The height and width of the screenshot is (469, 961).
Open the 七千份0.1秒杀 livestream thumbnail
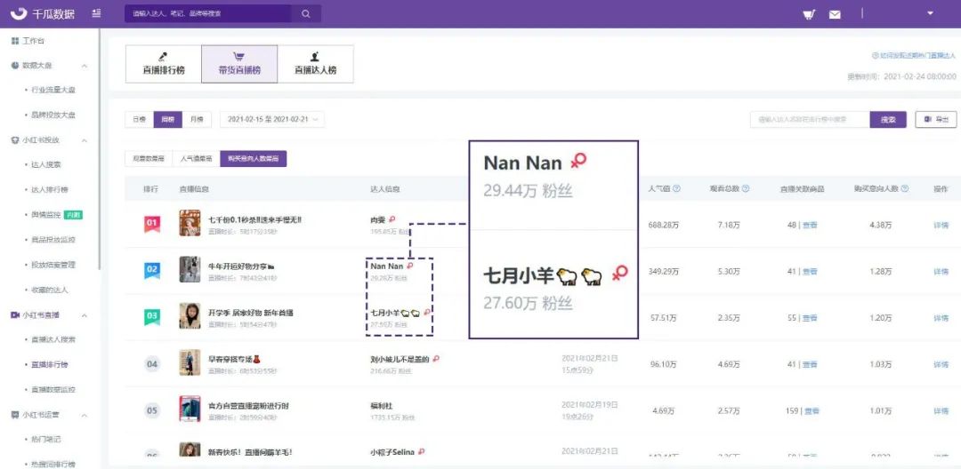(x=190, y=223)
